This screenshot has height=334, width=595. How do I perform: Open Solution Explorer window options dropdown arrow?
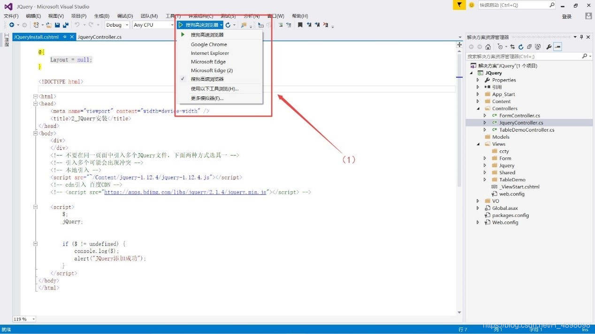pyautogui.click(x=576, y=37)
